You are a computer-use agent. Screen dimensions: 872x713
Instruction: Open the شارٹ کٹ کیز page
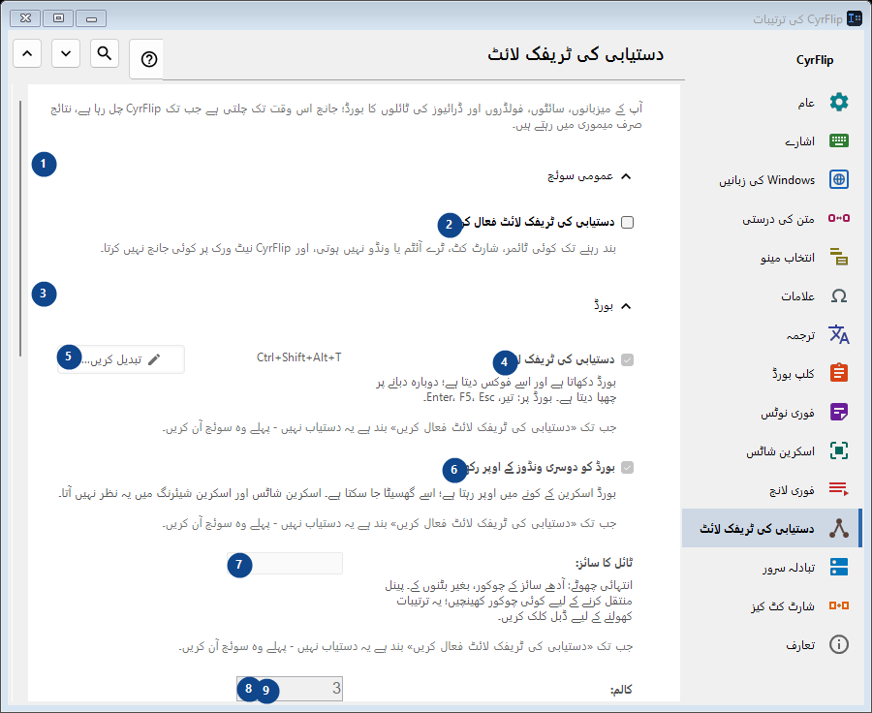[770, 605]
